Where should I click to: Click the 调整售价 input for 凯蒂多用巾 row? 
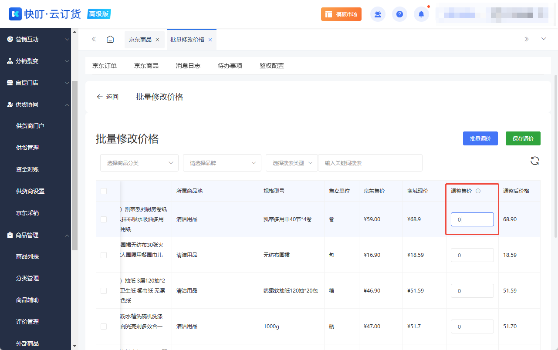472,219
